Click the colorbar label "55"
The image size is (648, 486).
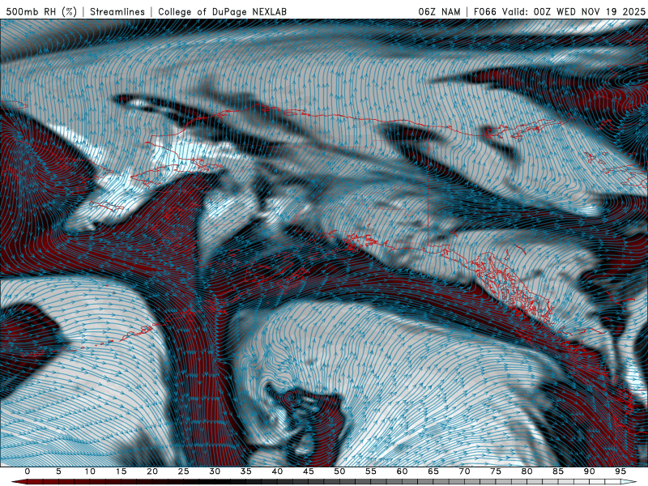point(371,471)
